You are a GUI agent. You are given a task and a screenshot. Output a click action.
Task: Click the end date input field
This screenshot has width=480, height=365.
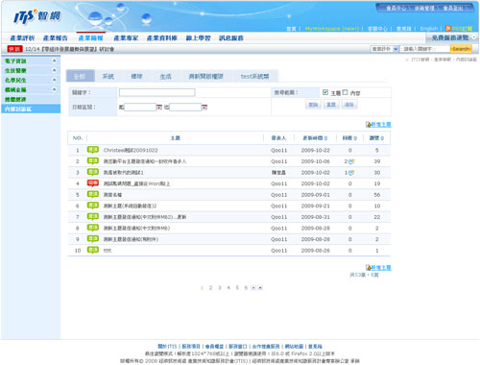[x=185, y=107]
